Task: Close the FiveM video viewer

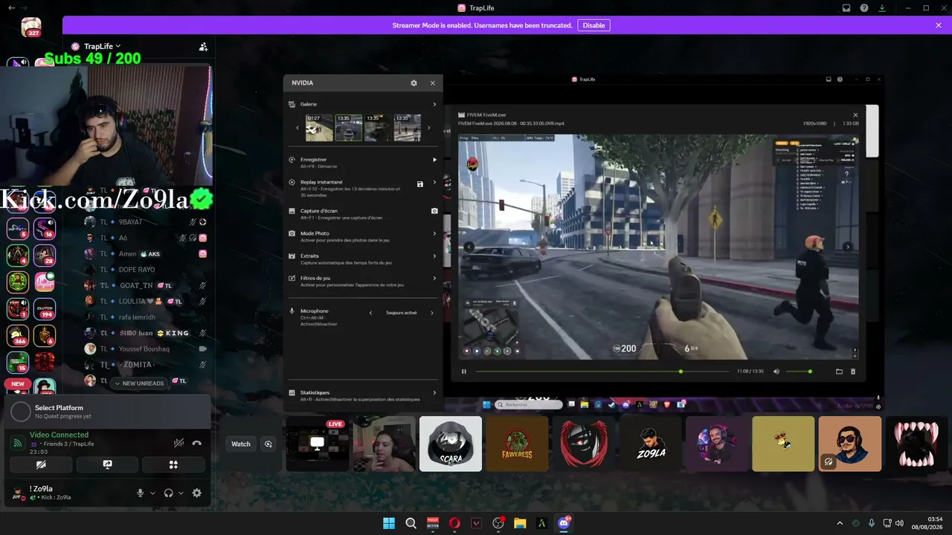Action: point(855,114)
